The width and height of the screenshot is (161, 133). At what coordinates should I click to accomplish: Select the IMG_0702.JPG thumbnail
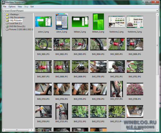click(135, 66)
